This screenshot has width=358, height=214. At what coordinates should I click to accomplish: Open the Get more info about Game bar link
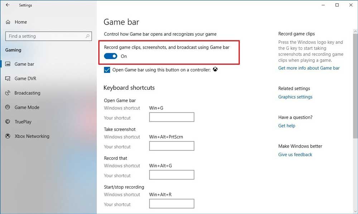click(309, 68)
